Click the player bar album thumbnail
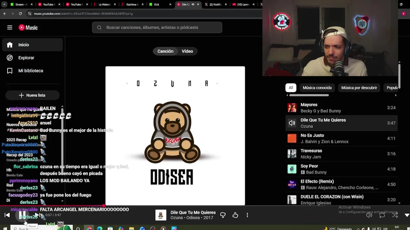410x230 pixels. [x=161, y=215]
